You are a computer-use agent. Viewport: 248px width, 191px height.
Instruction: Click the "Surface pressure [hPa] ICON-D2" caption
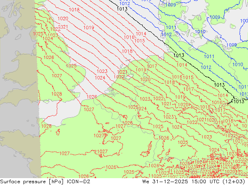point(45,182)
